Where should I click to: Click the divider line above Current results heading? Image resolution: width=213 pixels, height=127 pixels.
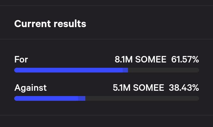pyautogui.click(x=107, y=6)
